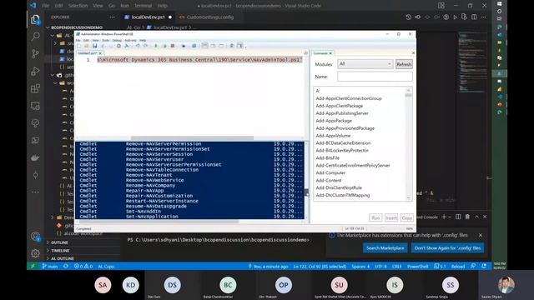Expand AL OUTLINE section in Explorer
This screenshot has width=534, height=300.
tap(63, 258)
